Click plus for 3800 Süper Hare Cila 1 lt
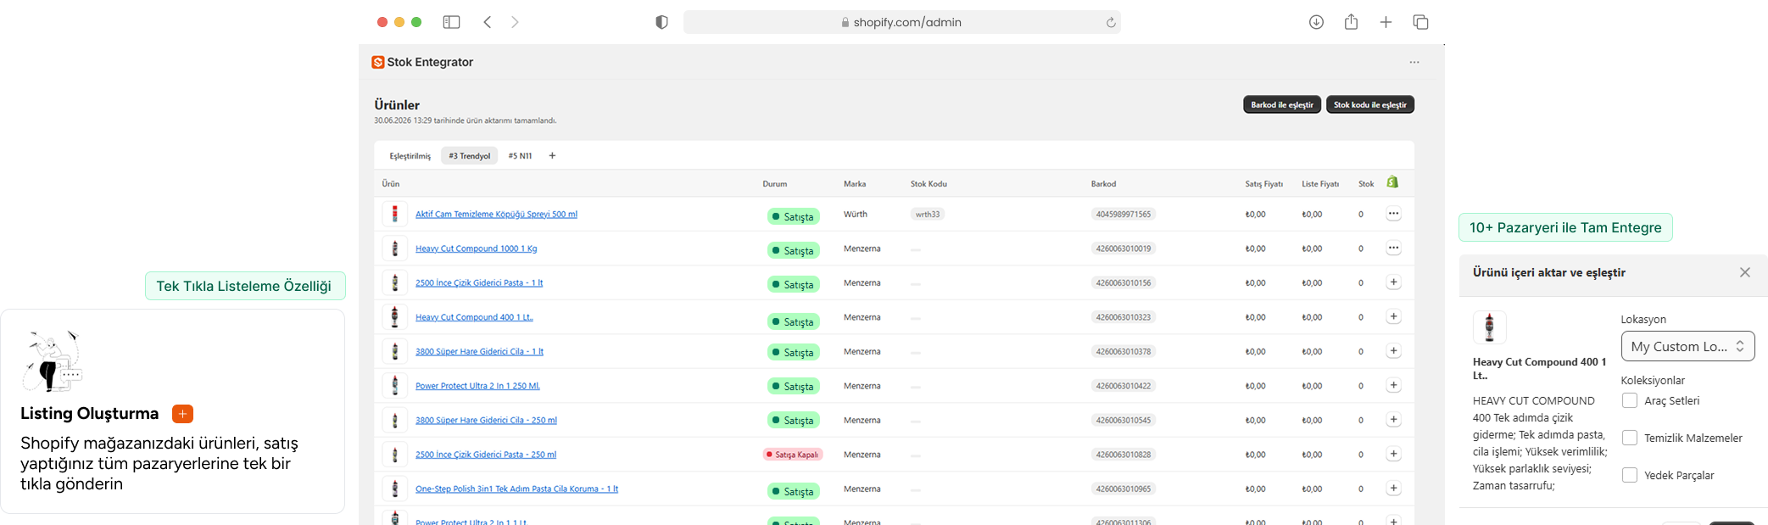 [x=1393, y=351]
